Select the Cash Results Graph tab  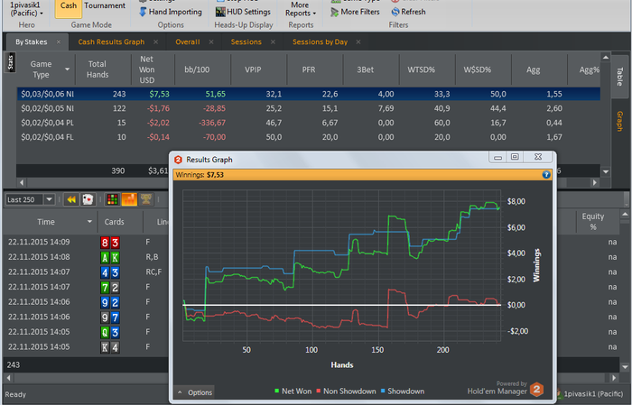click(x=111, y=41)
